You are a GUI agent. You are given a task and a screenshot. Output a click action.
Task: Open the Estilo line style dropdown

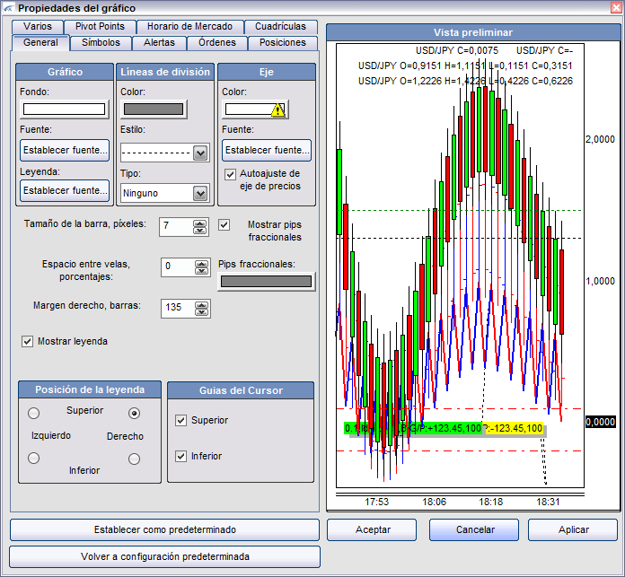click(x=200, y=153)
